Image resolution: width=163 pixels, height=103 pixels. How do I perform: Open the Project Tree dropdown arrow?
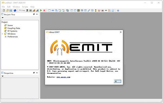[x=3, y=18]
